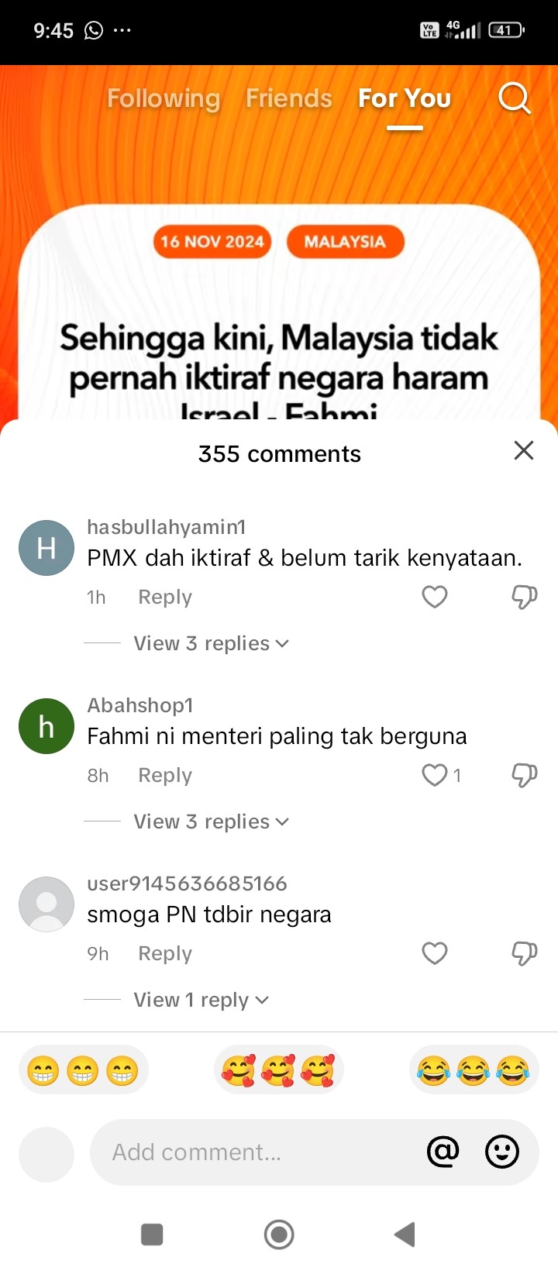Switch to the Following tab

click(x=164, y=98)
